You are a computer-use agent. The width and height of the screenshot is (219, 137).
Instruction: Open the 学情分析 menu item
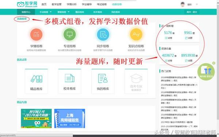click(x=72, y=4)
